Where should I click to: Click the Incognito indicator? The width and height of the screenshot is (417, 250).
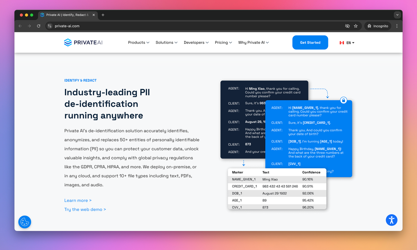tap(378, 26)
